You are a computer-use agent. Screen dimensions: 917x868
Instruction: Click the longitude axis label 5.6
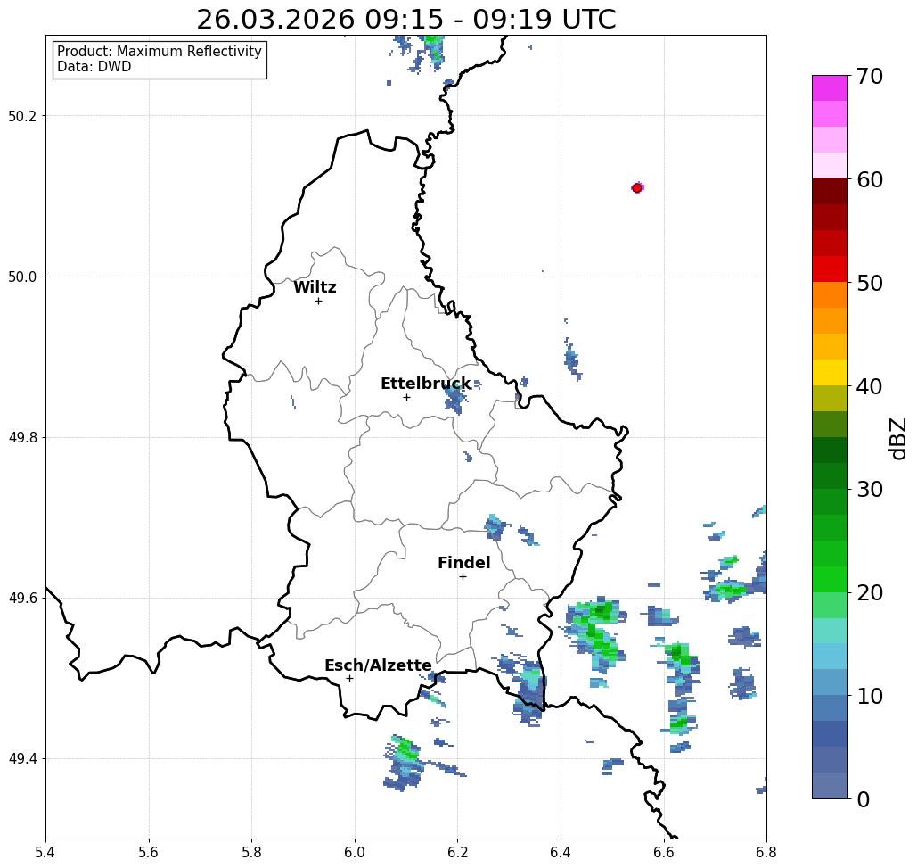(149, 852)
